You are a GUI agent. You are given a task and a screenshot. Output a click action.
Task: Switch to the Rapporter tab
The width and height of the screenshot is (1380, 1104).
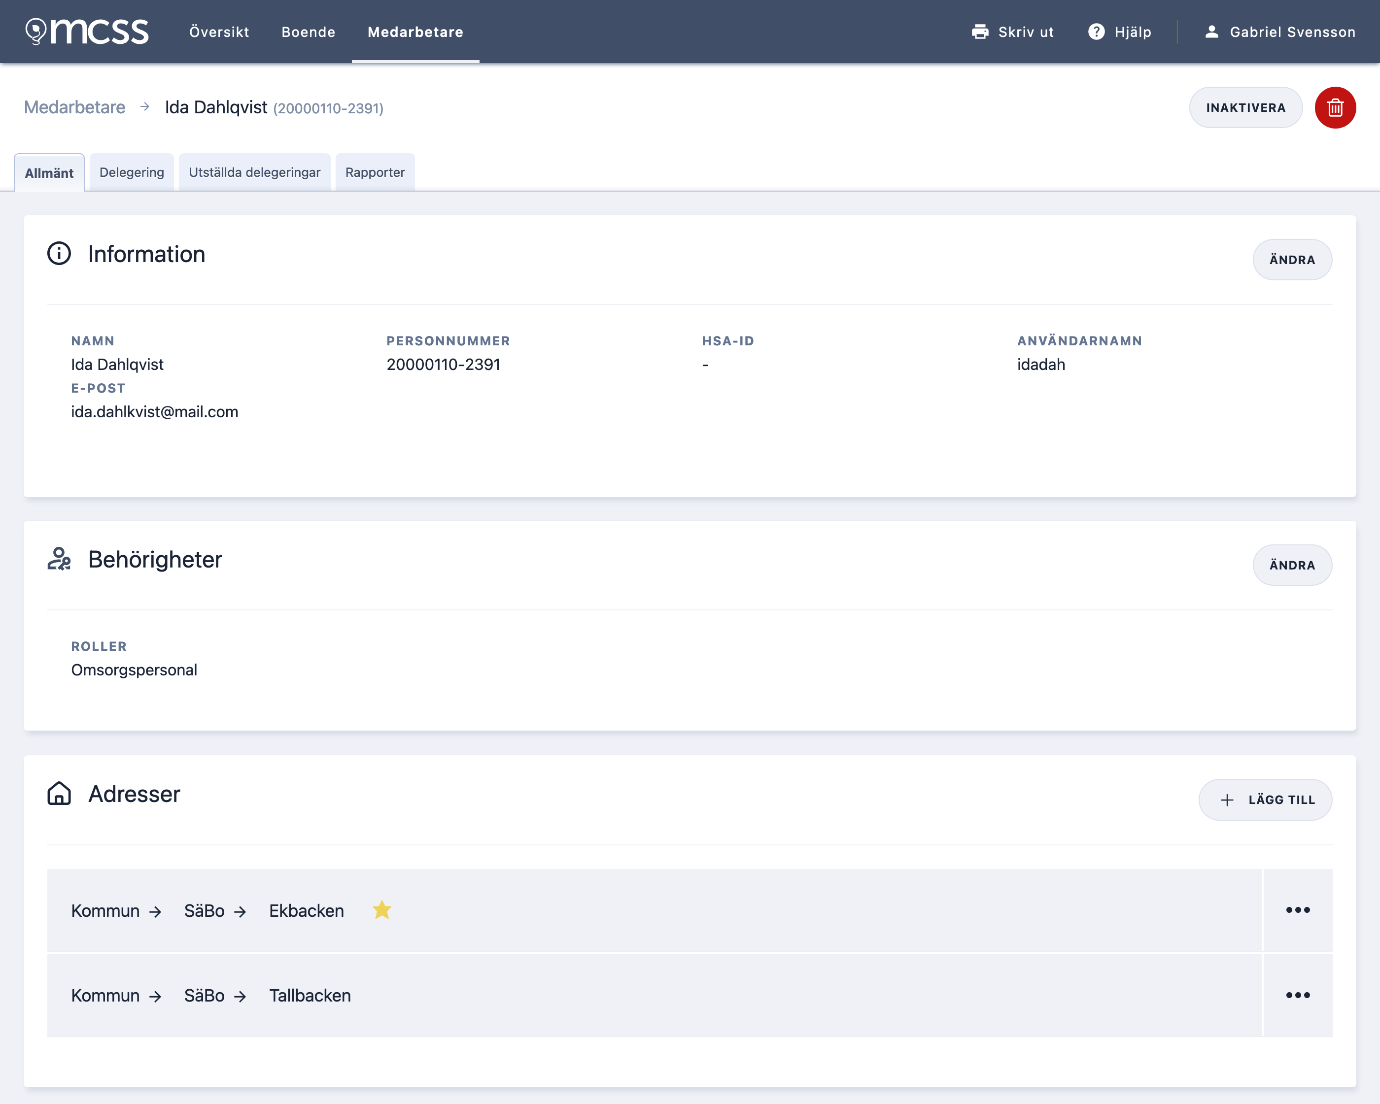tap(375, 172)
